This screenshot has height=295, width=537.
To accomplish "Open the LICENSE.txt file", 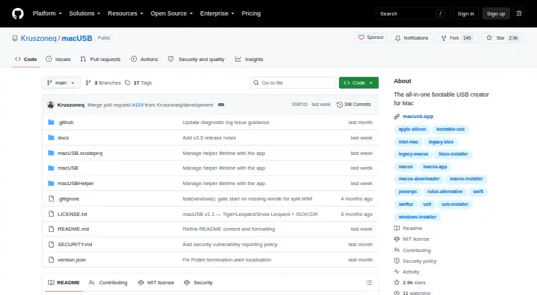I will click(x=72, y=215).
